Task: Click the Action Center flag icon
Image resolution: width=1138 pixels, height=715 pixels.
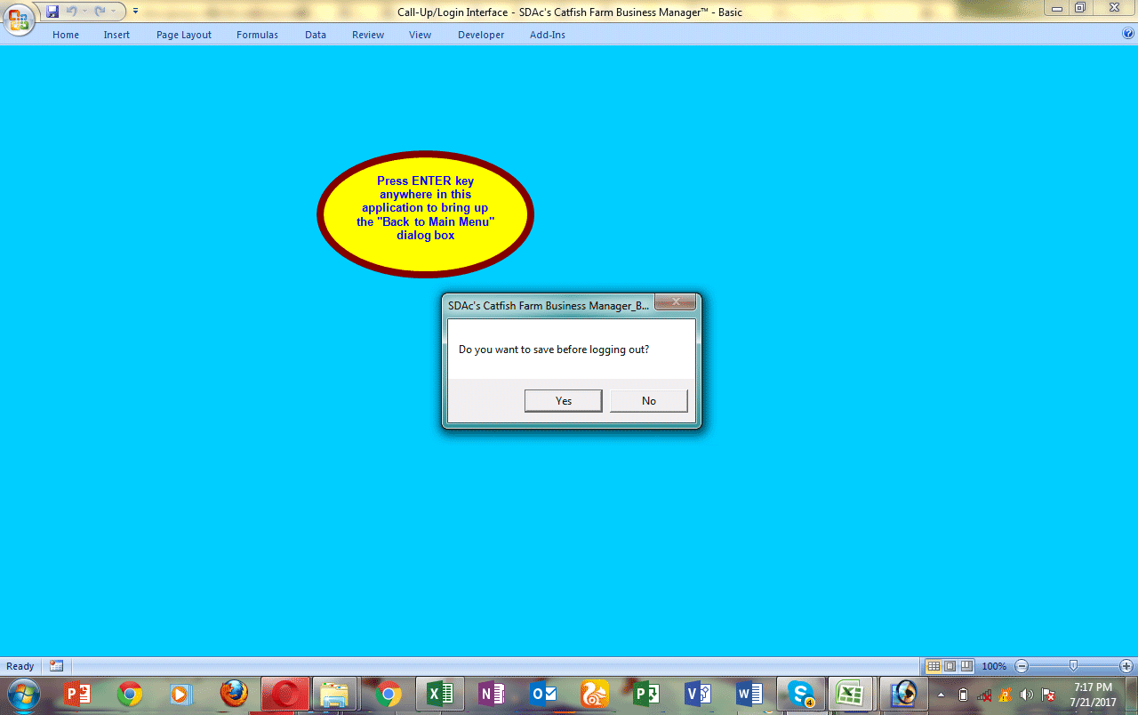Action: 1048,695
